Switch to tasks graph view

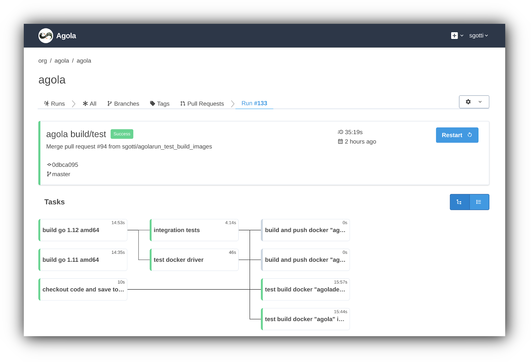click(x=460, y=202)
